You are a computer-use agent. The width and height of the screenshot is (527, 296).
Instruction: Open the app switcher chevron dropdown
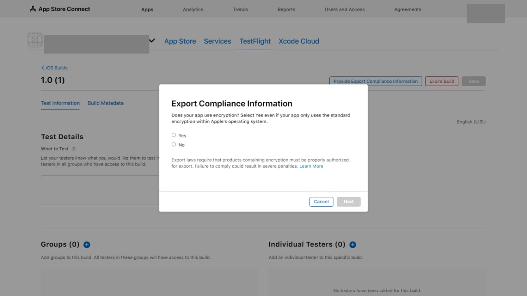[152, 41]
